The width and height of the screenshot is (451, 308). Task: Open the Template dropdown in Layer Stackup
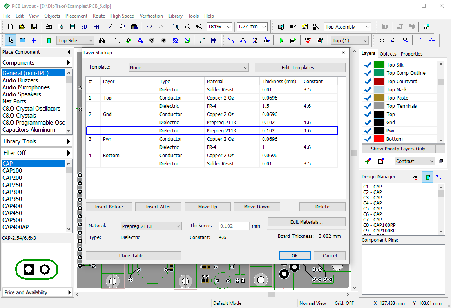point(189,67)
